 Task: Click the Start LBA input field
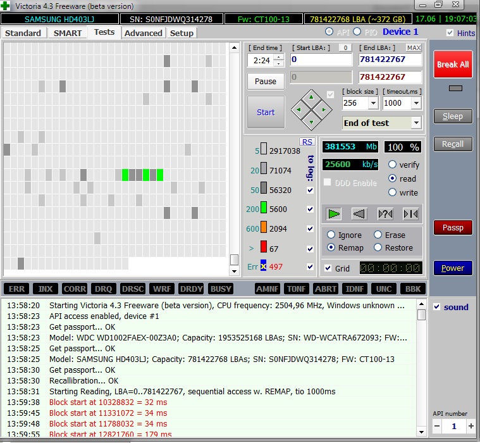[321, 59]
